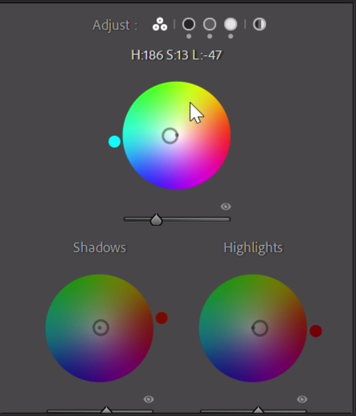Select the red swatch beside the Highlights wheel
The image size is (356, 416).
(316, 331)
